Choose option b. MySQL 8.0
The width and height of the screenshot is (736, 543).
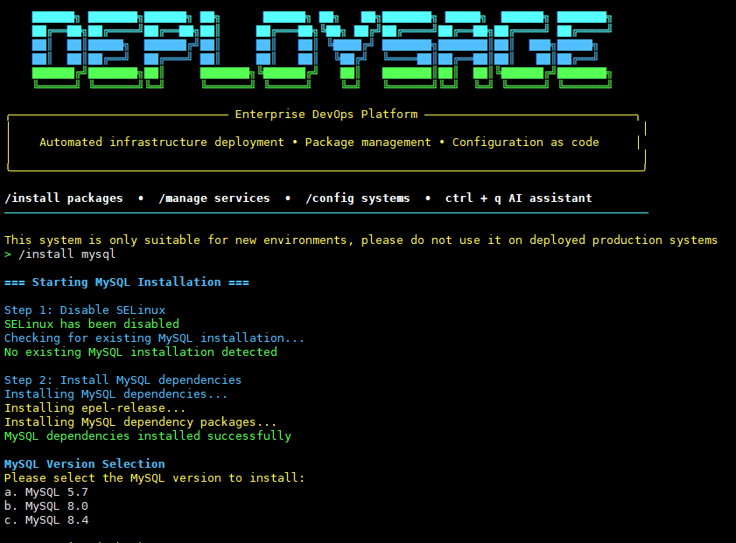click(x=46, y=505)
